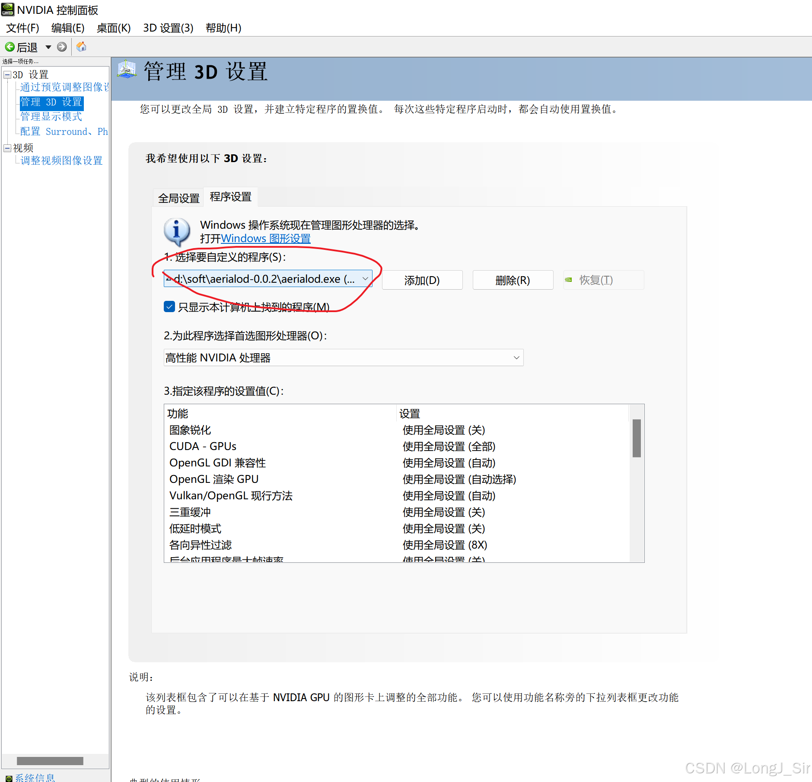Open the preferred graphics processor dropdown
The image size is (812, 782).
coord(344,358)
